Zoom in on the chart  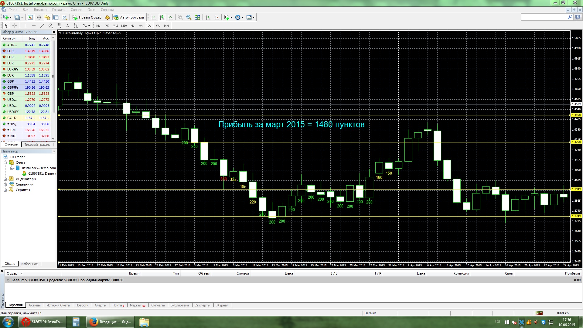(x=180, y=17)
